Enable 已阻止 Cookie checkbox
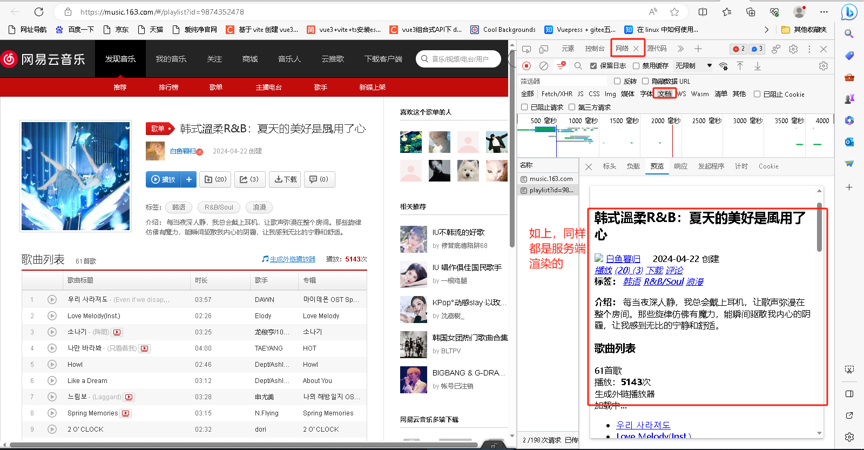This screenshot has width=864, height=450. (x=757, y=94)
